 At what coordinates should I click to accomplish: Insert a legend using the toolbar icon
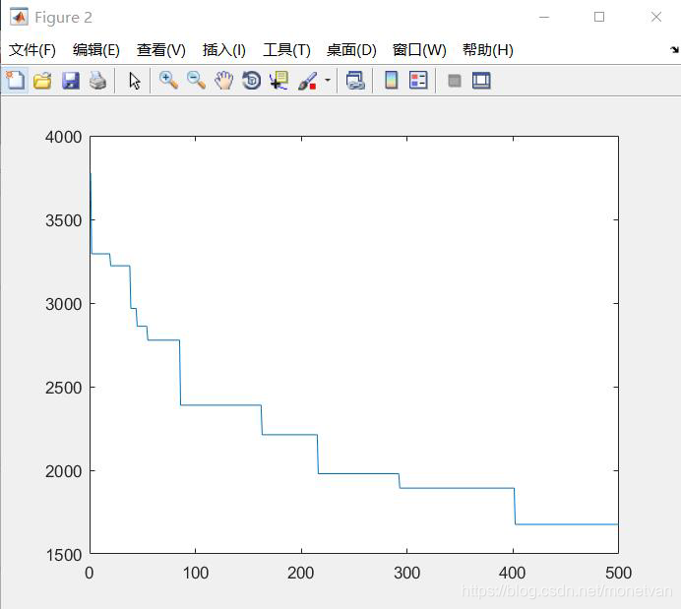tap(418, 81)
